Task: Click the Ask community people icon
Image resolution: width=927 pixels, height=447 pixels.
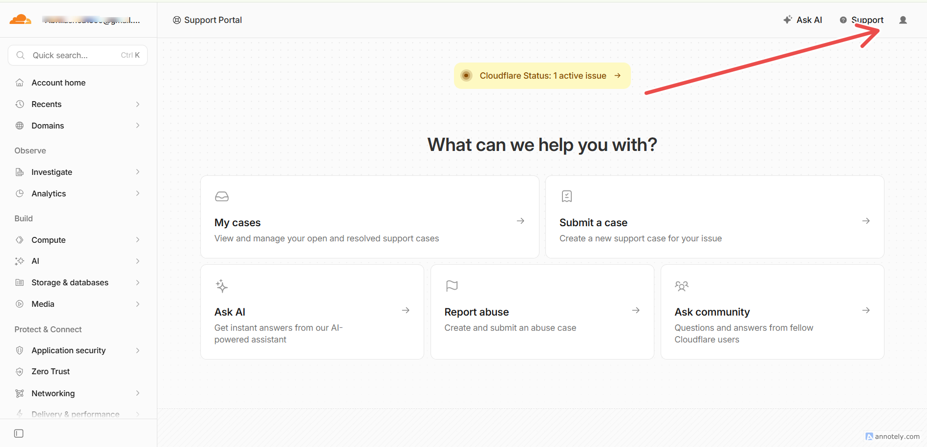Action: pyautogui.click(x=682, y=286)
